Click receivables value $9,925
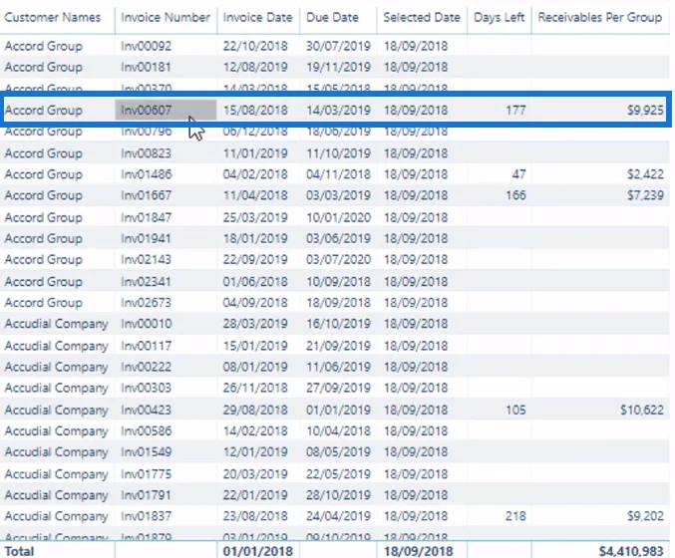675x558 pixels. (645, 111)
